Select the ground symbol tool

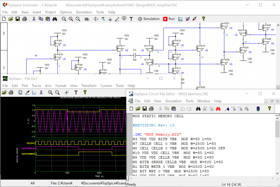click(110, 19)
